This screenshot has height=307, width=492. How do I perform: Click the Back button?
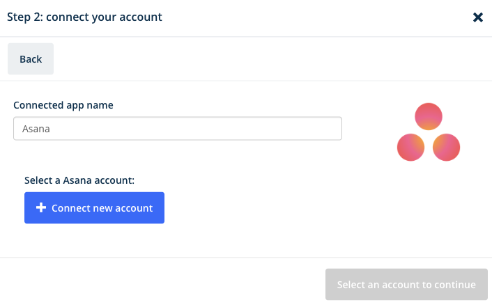31,59
